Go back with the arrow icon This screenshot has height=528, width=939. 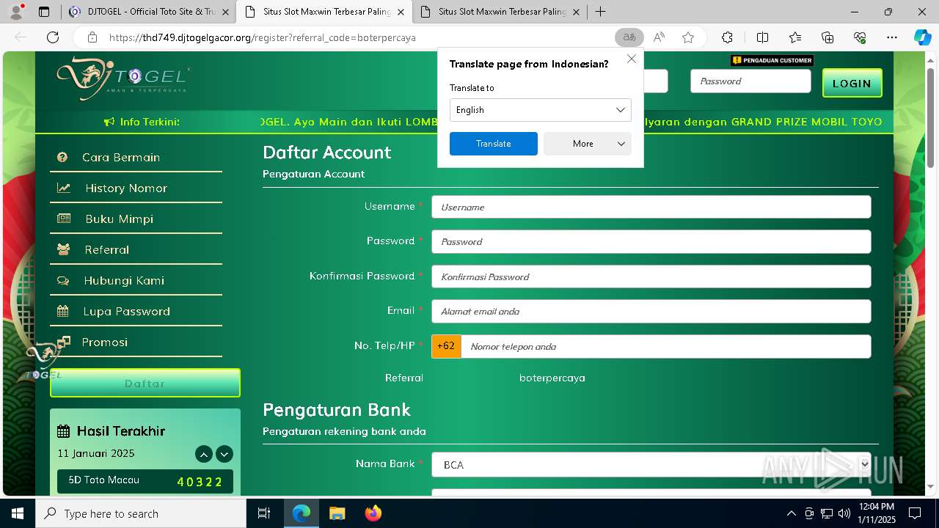tap(21, 37)
